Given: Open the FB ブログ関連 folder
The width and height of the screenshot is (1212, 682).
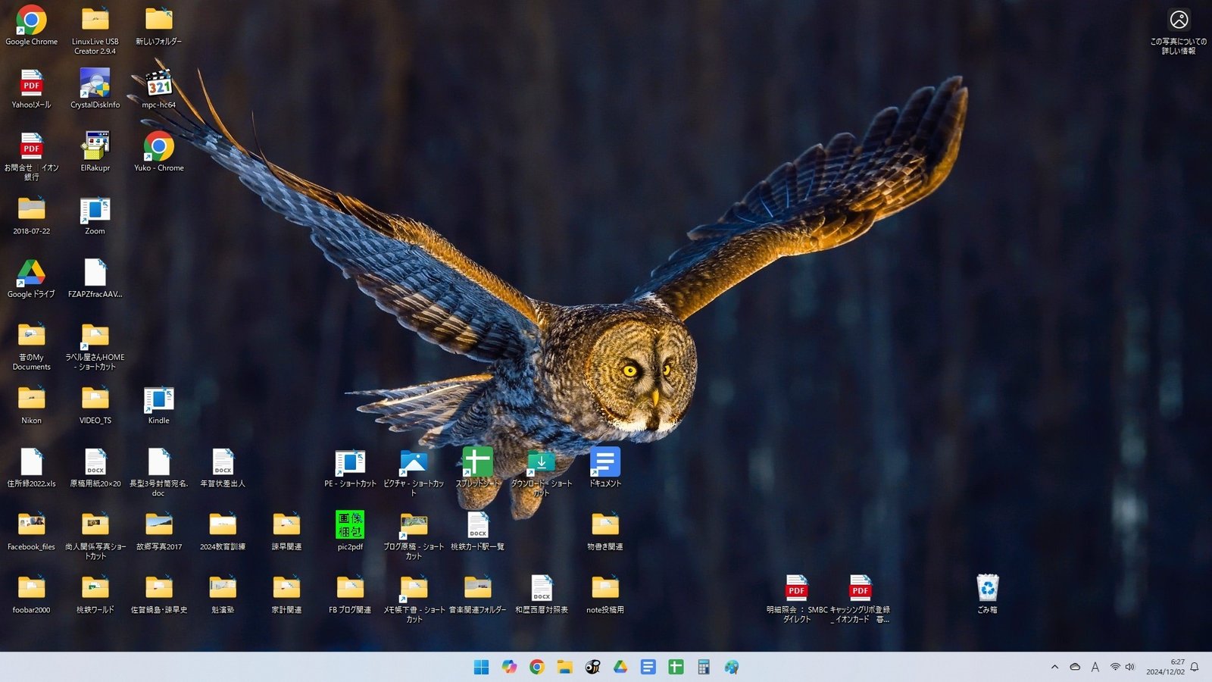Looking at the screenshot, I should (x=350, y=594).
